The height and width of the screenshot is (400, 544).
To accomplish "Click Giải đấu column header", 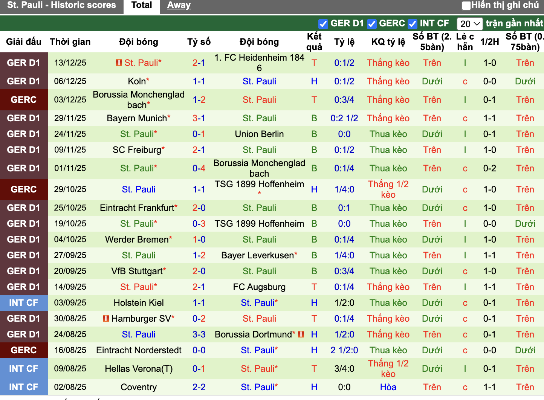I will coord(24,42).
